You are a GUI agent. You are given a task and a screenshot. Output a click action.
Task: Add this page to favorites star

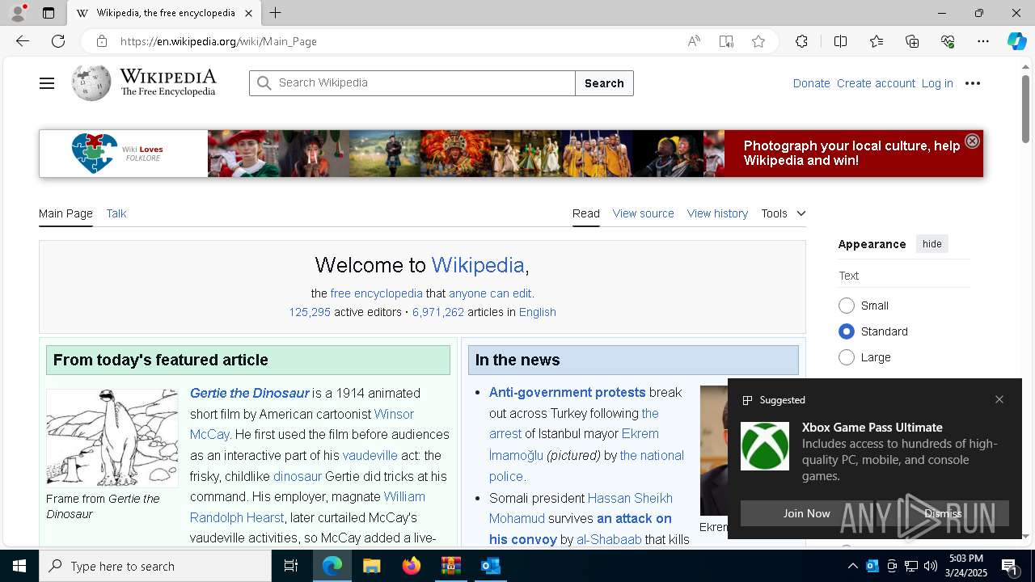tap(758, 41)
